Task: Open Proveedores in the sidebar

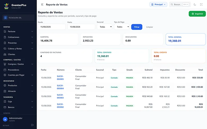Action: click(x=18, y=70)
